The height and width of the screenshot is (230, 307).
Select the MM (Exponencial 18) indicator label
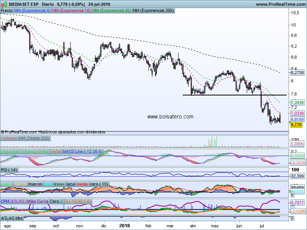click(x=71, y=10)
